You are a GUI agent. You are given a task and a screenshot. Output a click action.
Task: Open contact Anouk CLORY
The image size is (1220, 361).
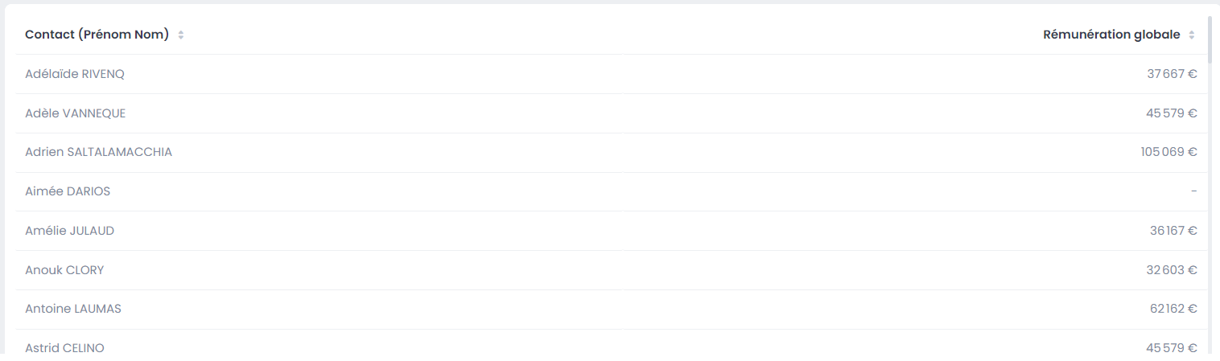[64, 270]
